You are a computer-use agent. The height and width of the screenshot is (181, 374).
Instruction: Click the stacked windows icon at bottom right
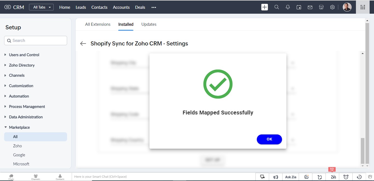(x=370, y=177)
